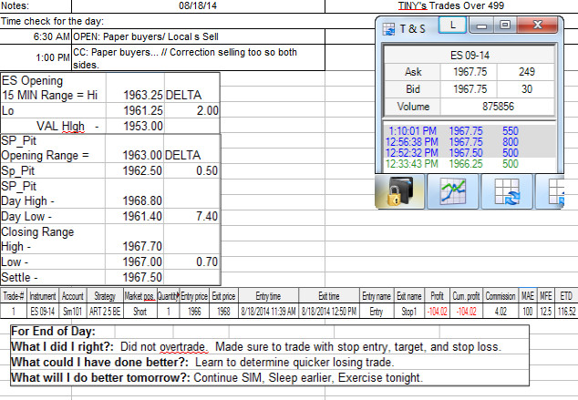This screenshot has height=400, width=578.
Task: Click the OPEN: Paper buyers note cell
Action: click(x=199, y=36)
